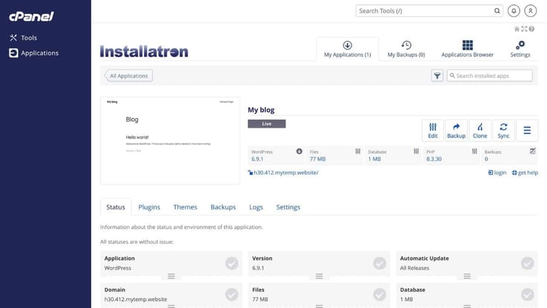Image resolution: width=547 pixels, height=308 pixels.
Task: Expand the Automatic Update card handle
Action: [467, 276]
